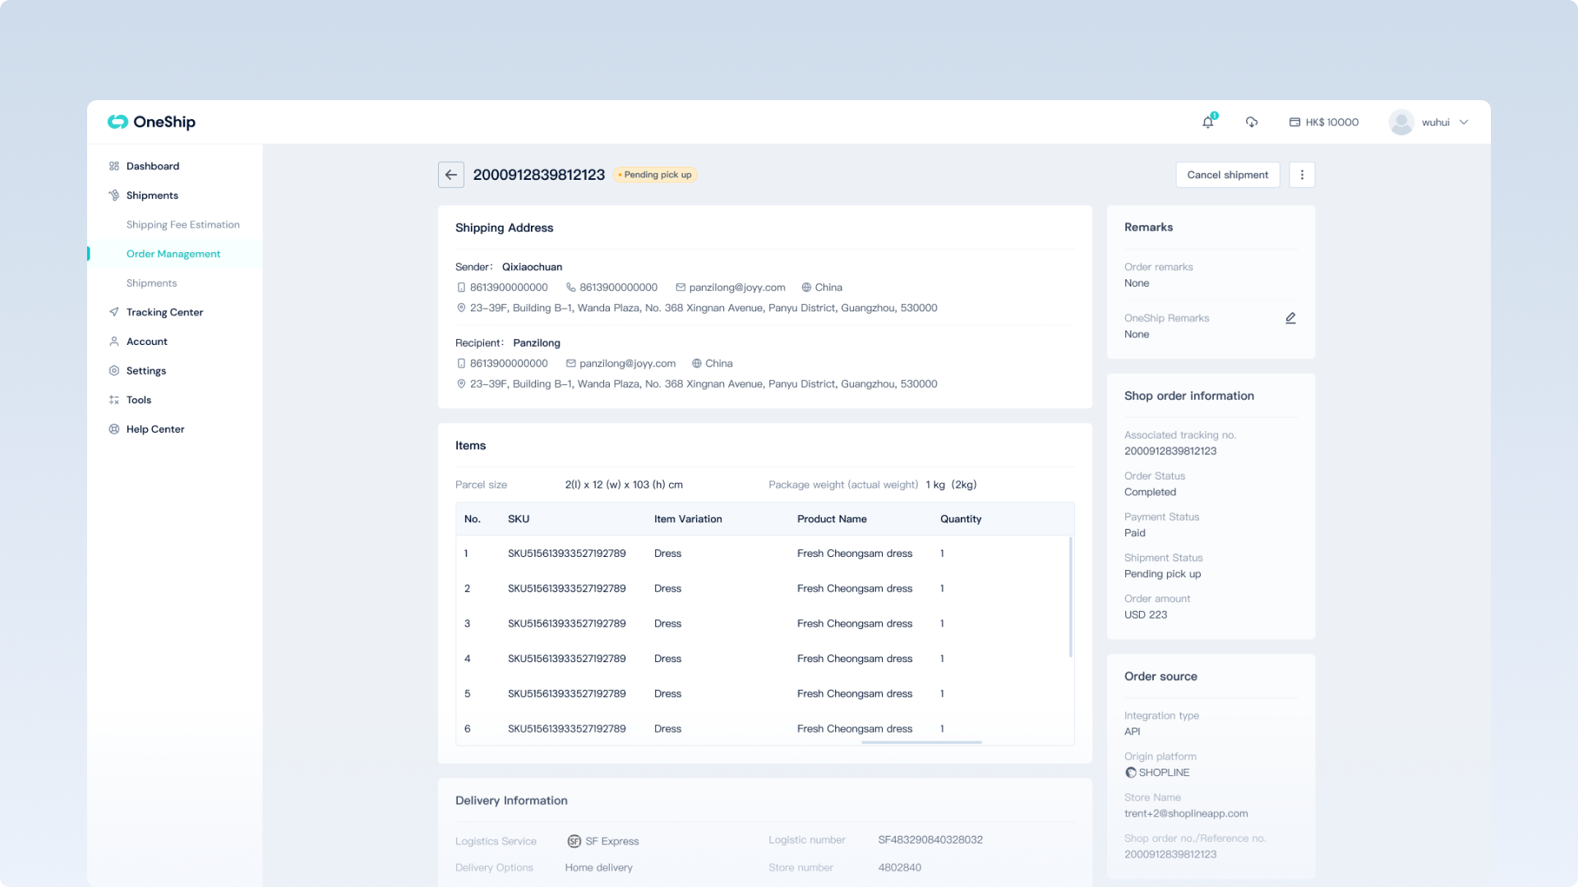The height and width of the screenshot is (887, 1578).
Task: Expand the wuhui account dropdown chevron
Action: 1464,122
